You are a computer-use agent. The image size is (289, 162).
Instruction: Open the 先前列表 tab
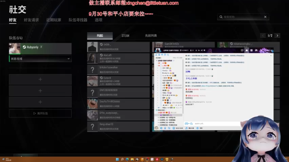151,36
